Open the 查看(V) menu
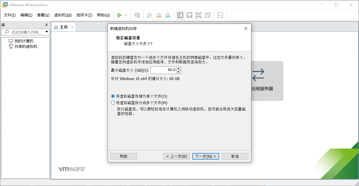This screenshot has height=186, width=359. pyautogui.click(x=43, y=15)
